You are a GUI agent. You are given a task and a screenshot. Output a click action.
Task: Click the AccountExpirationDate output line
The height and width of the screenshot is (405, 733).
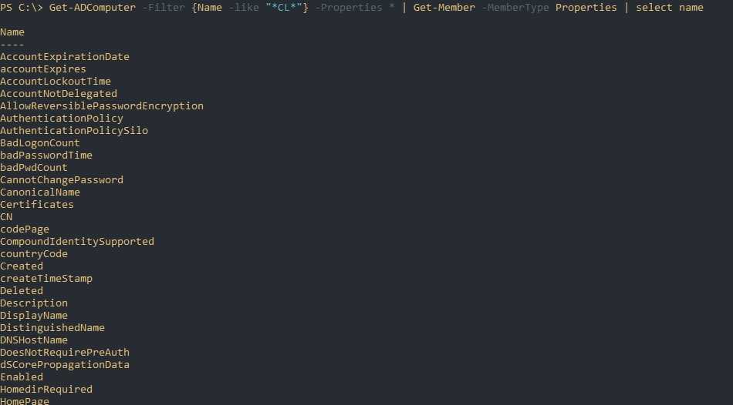(x=65, y=57)
